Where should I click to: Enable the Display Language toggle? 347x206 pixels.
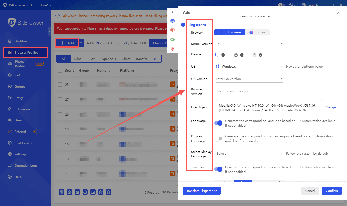point(218,138)
